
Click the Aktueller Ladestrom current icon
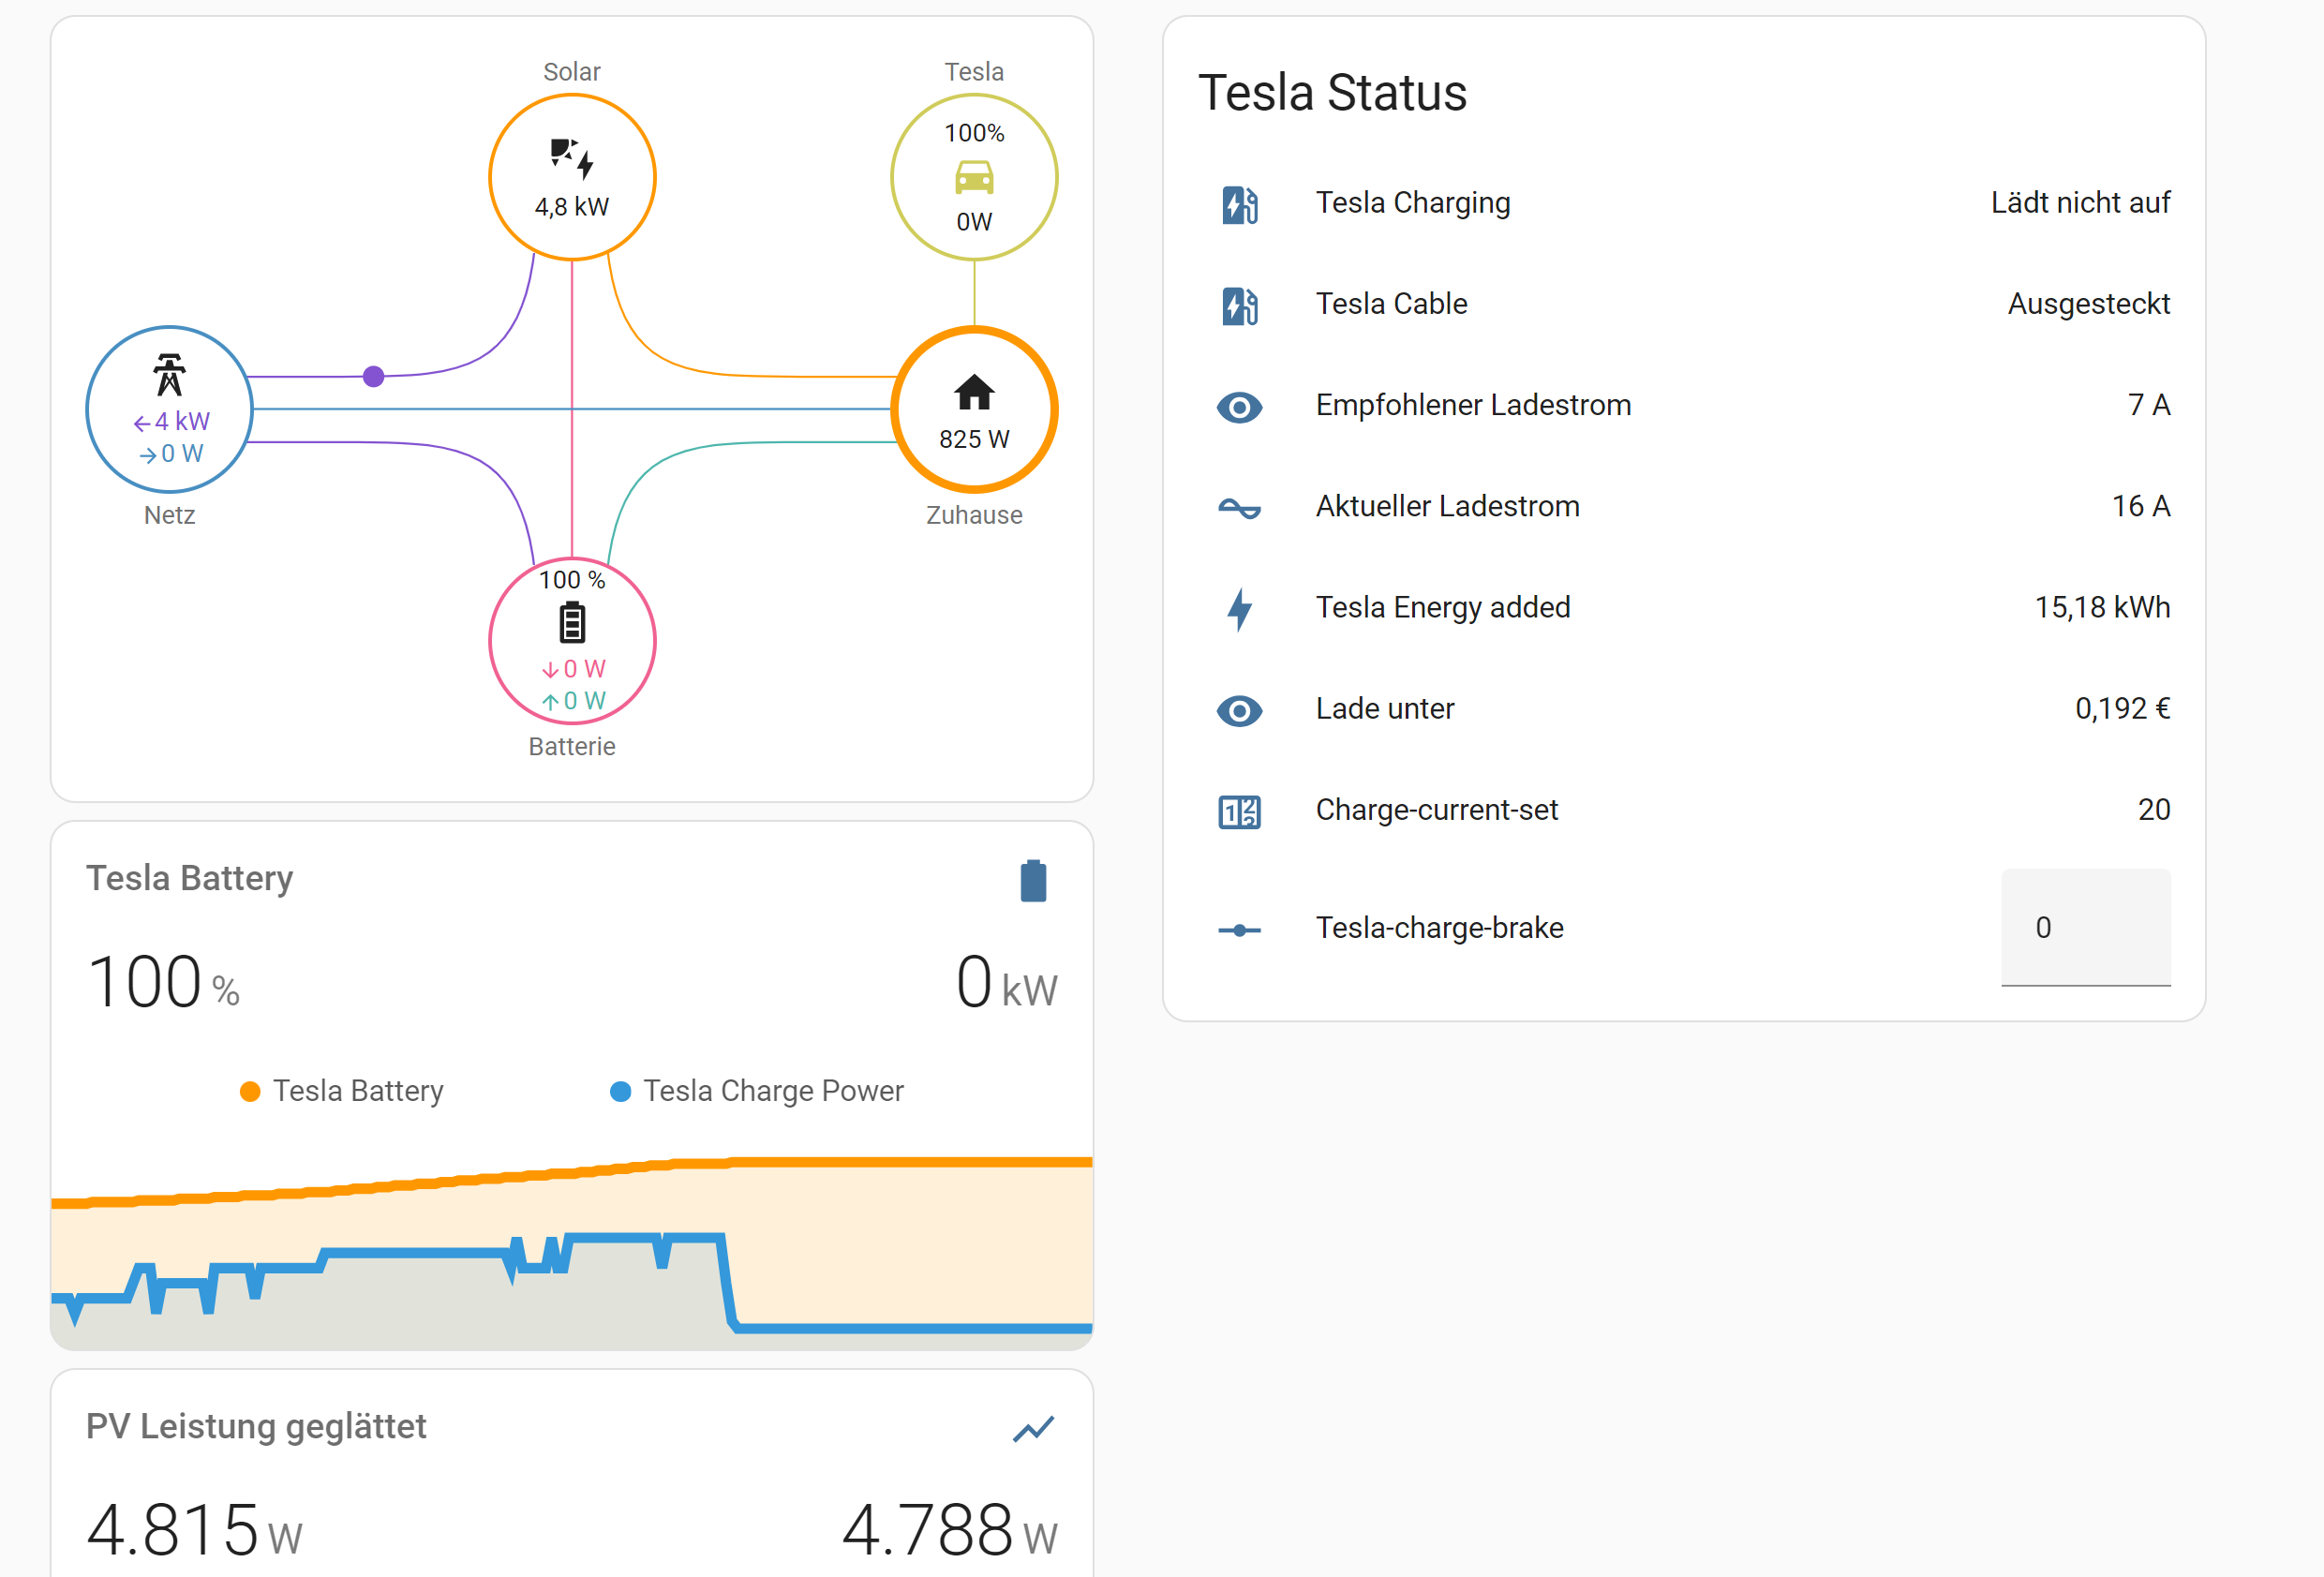pyautogui.click(x=1240, y=507)
